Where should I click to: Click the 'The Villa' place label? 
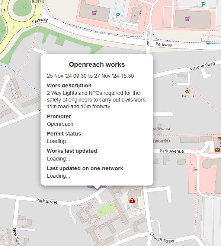(x=187, y=96)
